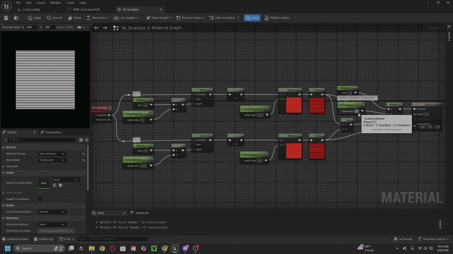Image resolution: width=453 pixels, height=254 pixels.
Task: Open the Asset menu
Action: (41, 3)
